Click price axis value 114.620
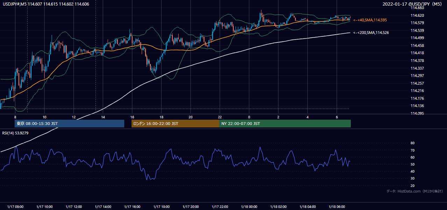Screen dimensions: 447x210 (x=418, y=15)
